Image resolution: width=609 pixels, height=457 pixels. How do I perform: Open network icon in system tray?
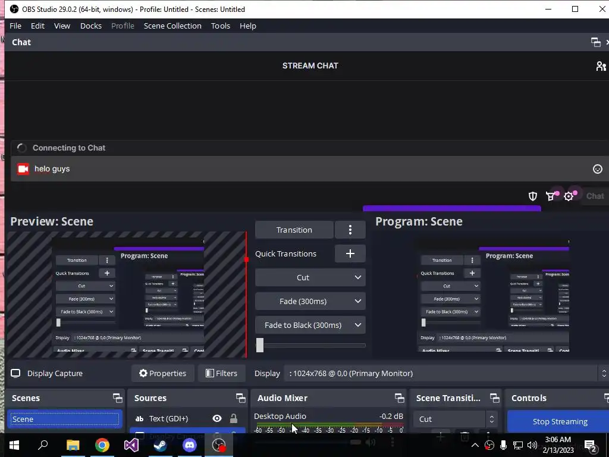pyautogui.click(x=518, y=445)
